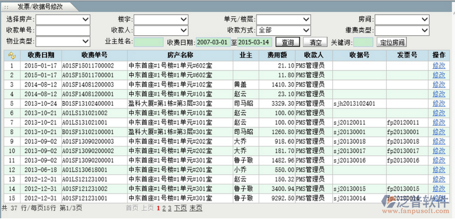Screen dimensions: 455x220
Task: Go to page 2 in pagination
Action: click(x=164, y=208)
